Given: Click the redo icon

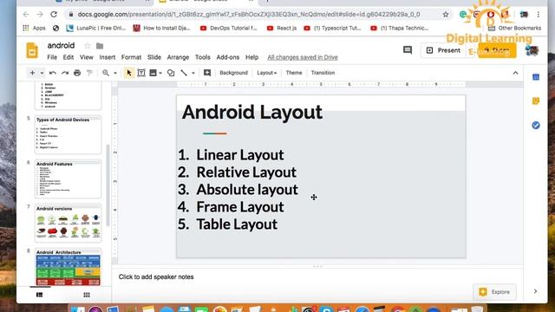Looking at the screenshot, I should point(65,73).
